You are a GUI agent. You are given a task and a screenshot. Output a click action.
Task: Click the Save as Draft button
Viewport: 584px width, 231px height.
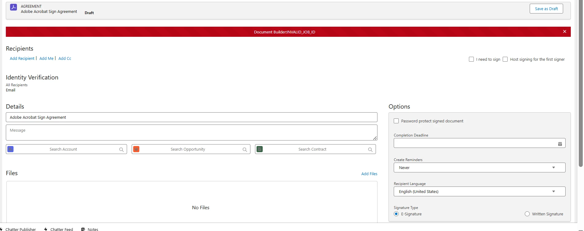click(x=546, y=9)
